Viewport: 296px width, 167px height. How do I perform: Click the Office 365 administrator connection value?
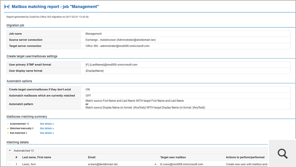pyautogui.click(x=117, y=46)
